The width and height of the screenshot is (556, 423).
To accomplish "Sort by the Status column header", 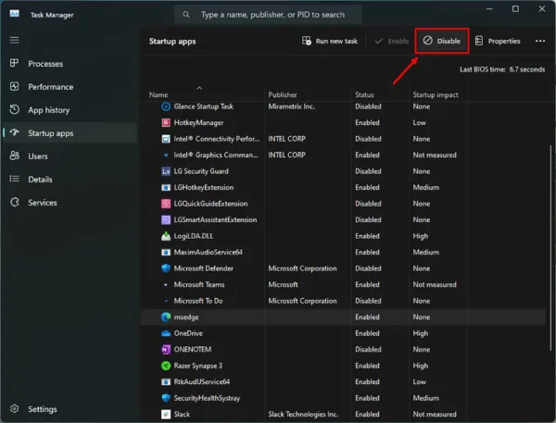I will click(x=364, y=94).
